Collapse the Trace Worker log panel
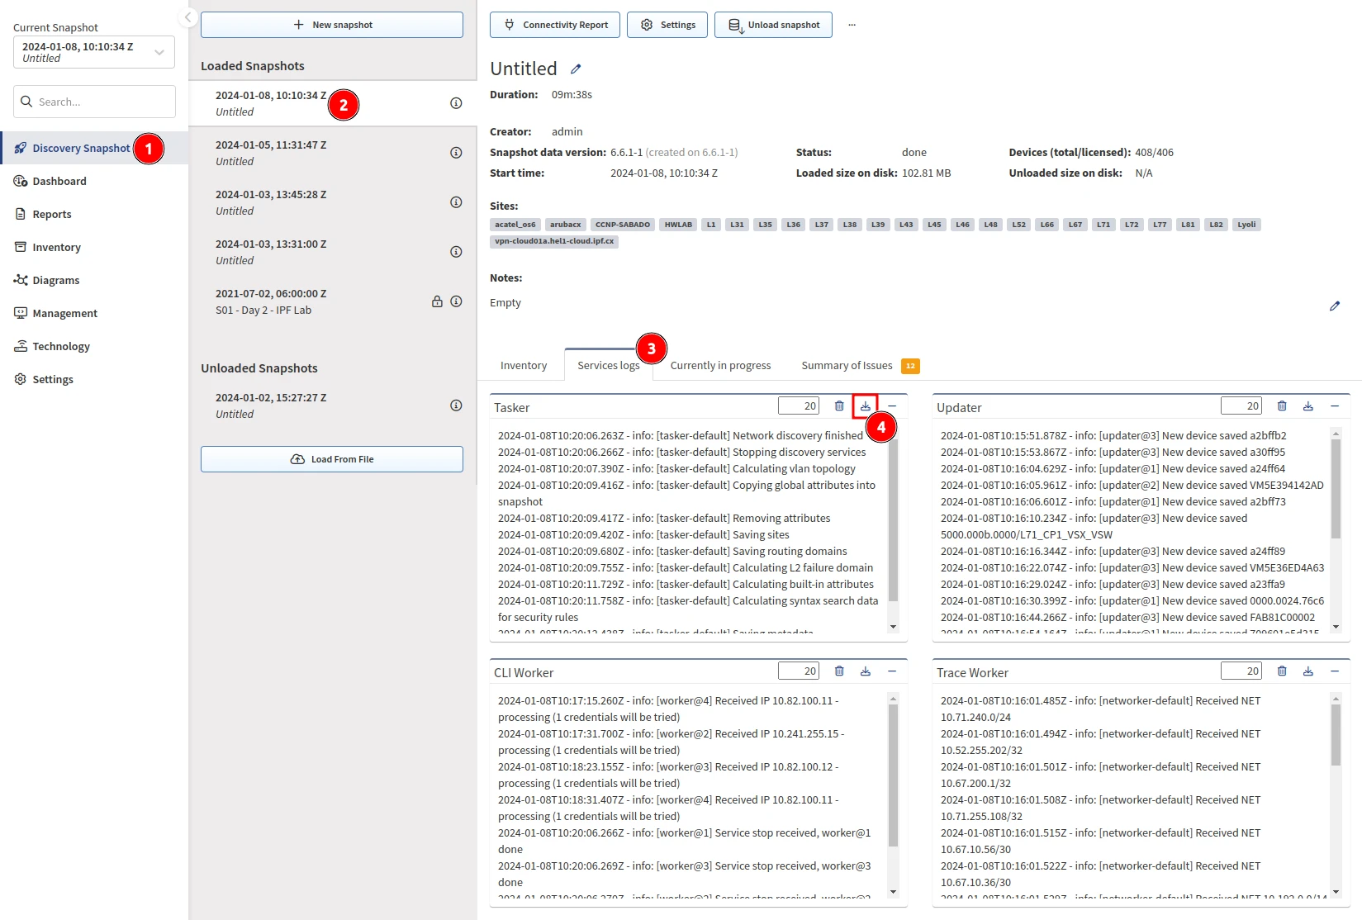The image size is (1362, 920). pyautogui.click(x=1334, y=671)
